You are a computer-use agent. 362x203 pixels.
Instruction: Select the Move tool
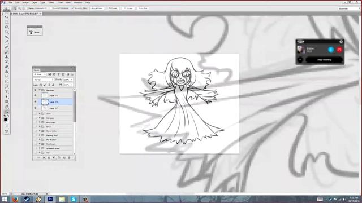[x=6, y=17]
